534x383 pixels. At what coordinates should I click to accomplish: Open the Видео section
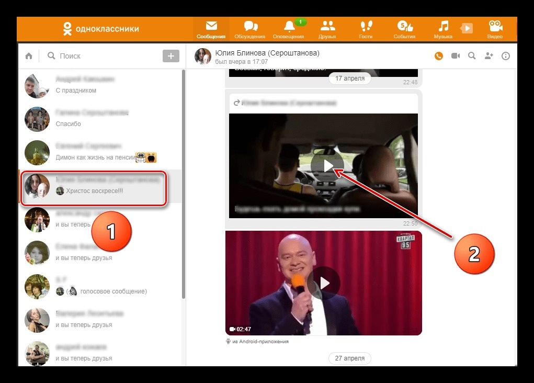(x=495, y=29)
